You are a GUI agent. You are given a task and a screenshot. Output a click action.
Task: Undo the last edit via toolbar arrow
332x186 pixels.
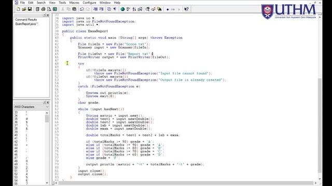pyautogui.click(x=82, y=9)
